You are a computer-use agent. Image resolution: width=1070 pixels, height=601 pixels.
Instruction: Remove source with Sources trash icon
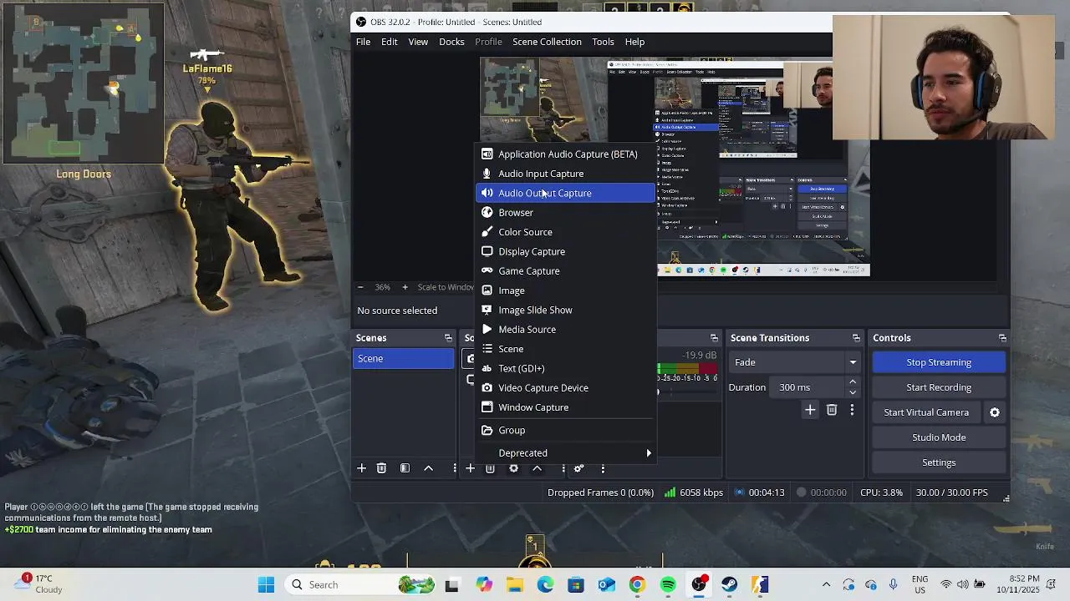pyautogui.click(x=490, y=468)
